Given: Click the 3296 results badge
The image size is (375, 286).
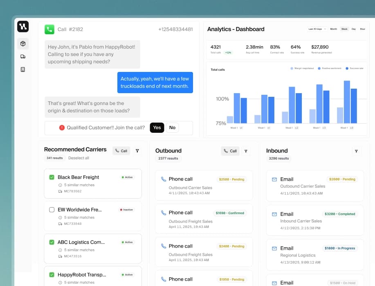Looking at the screenshot, I should [x=278, y=159].
